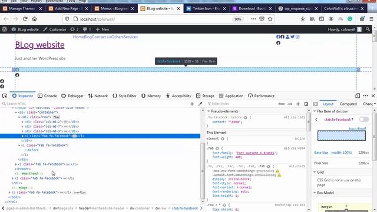
Task: Click Customize in the admin bar
Action: [x=55, y=29]
